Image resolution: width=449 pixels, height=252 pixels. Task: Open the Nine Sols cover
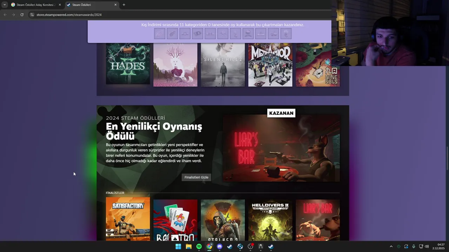pos(318,65)
